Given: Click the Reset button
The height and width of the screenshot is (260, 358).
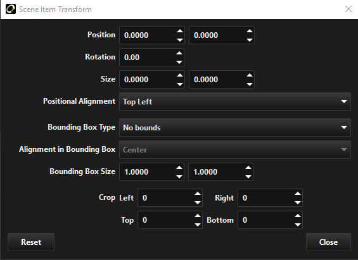Looking at the screenshot, I should point(31,242).
